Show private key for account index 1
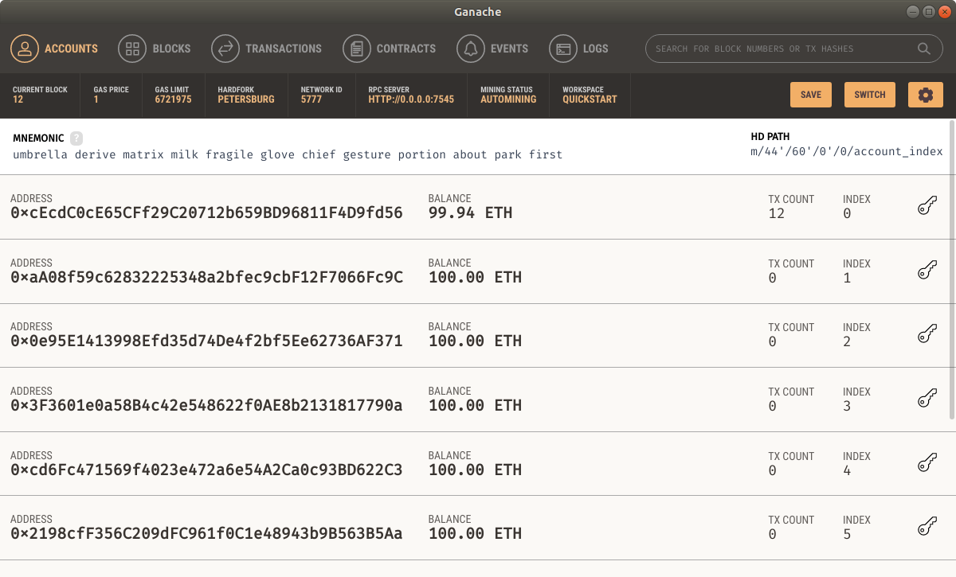This screenshot has width=956, height=577. [x=927, y=271]
